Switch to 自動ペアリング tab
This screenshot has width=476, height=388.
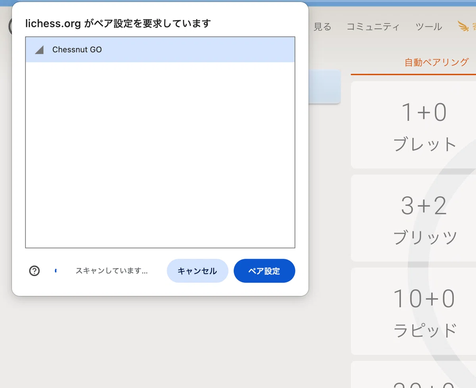[x=436, y=62]
